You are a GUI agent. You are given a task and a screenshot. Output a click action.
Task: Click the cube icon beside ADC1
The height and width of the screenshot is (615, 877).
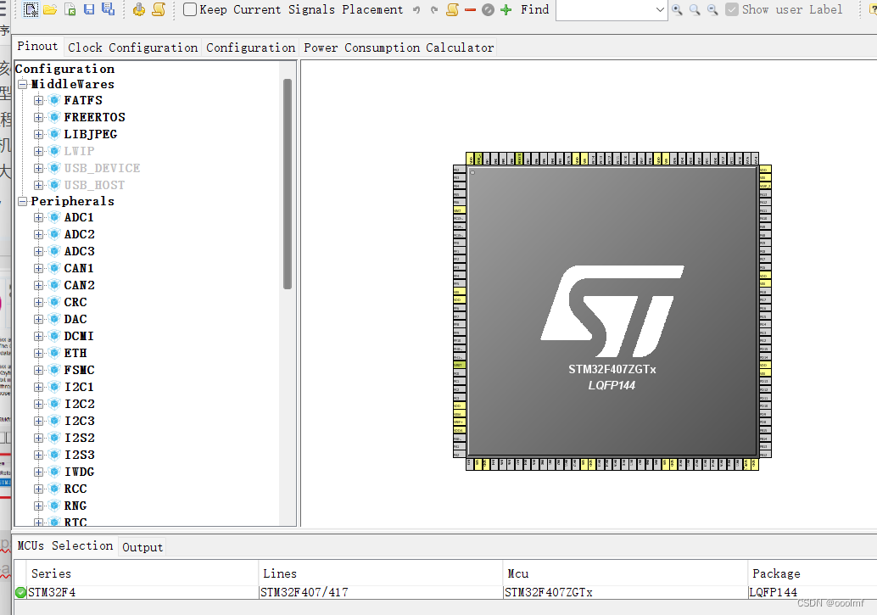coord(54,217)
